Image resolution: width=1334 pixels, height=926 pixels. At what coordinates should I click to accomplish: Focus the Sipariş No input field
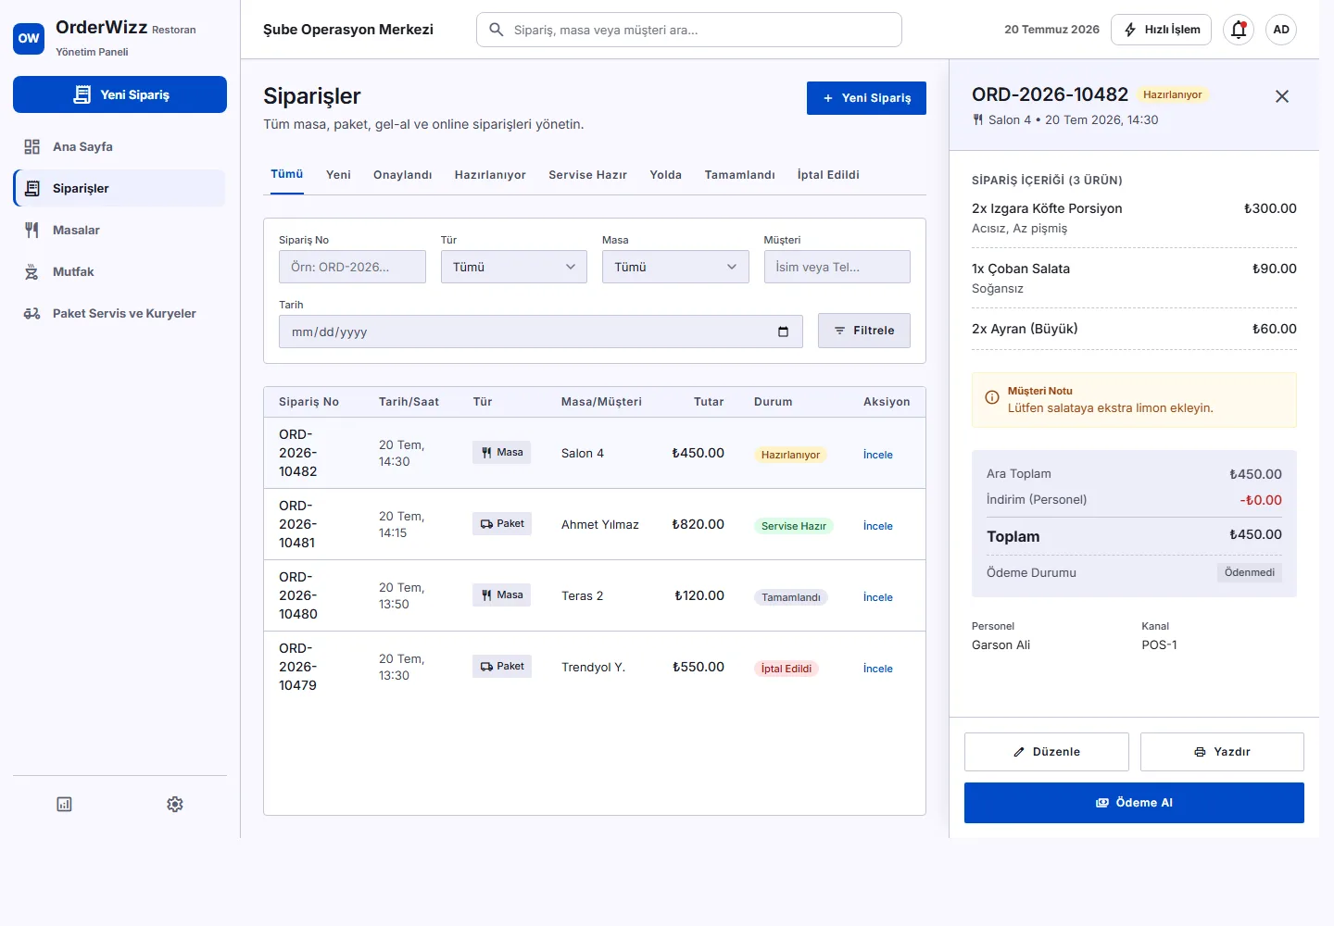click(x=352, y=267)
